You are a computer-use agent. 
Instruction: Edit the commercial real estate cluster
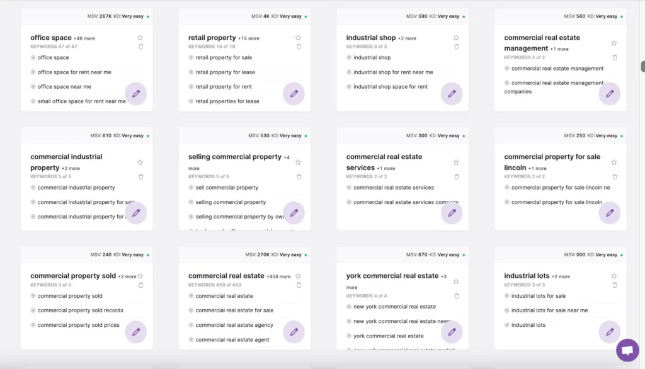point(294,332)
